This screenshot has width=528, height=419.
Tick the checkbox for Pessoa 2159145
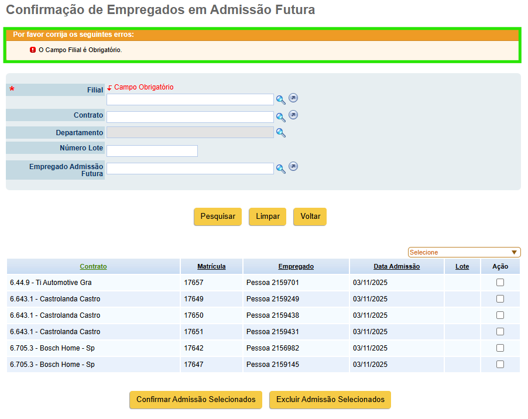pyautogui.click(x=500, y=364)
